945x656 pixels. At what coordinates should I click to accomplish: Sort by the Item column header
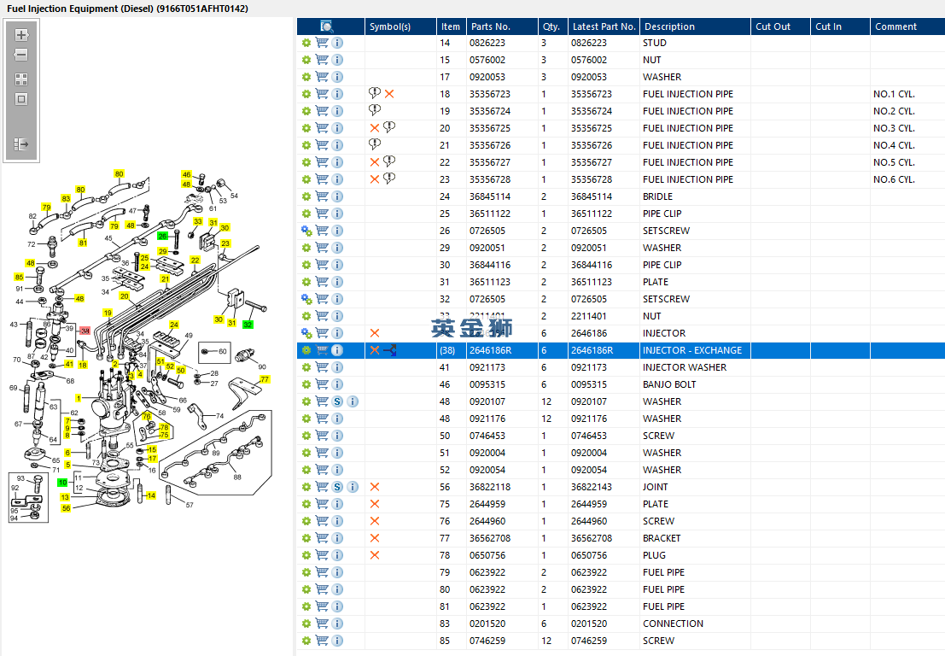[x=450, y=26]
